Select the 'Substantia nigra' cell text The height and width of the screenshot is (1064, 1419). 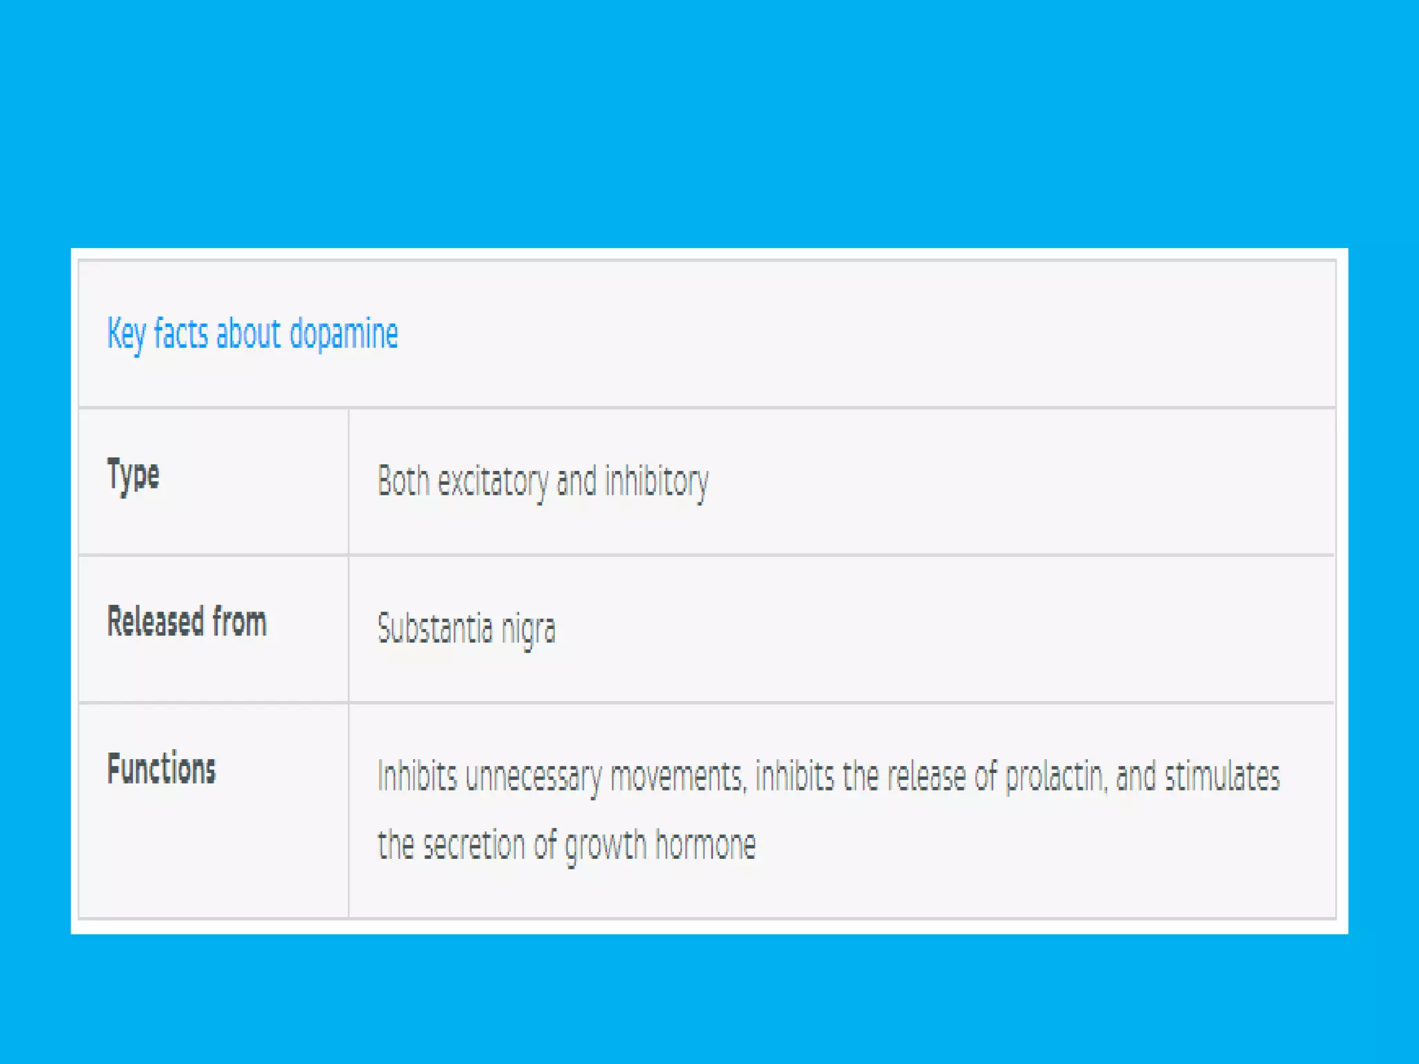pyautogui.click(x=466, y=629)
